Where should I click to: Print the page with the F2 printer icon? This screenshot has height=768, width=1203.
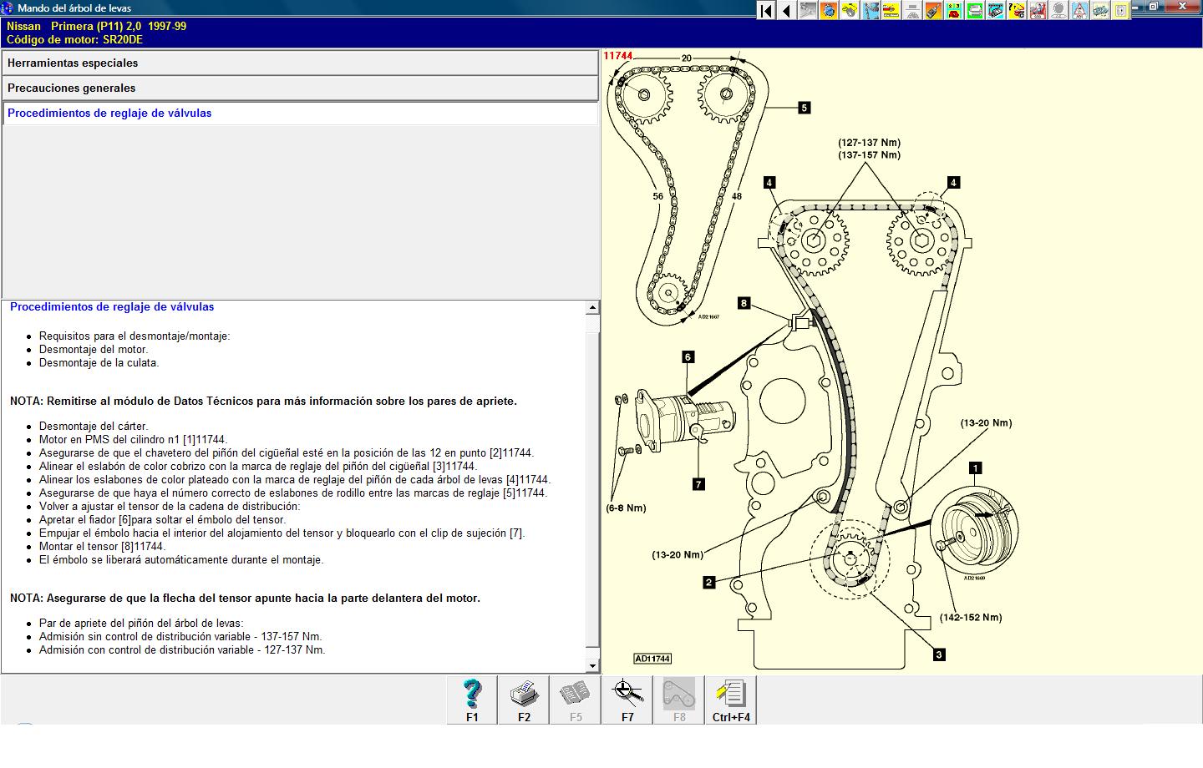pyautogui.click(x=524, y=700)
